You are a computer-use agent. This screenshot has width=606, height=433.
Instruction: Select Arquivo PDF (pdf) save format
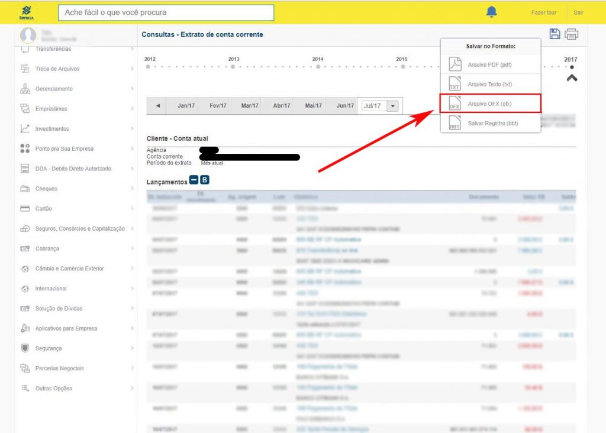point(490,64)
